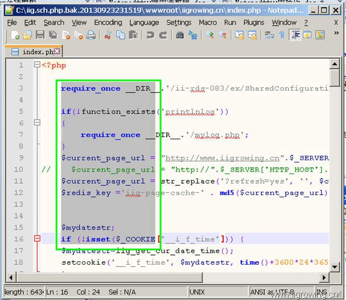Click the UNIX line-ending status field
This screenshot has width=346, height=300.
[x=218, y=292]
